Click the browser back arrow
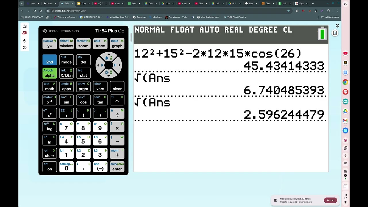 pos(22,11)
